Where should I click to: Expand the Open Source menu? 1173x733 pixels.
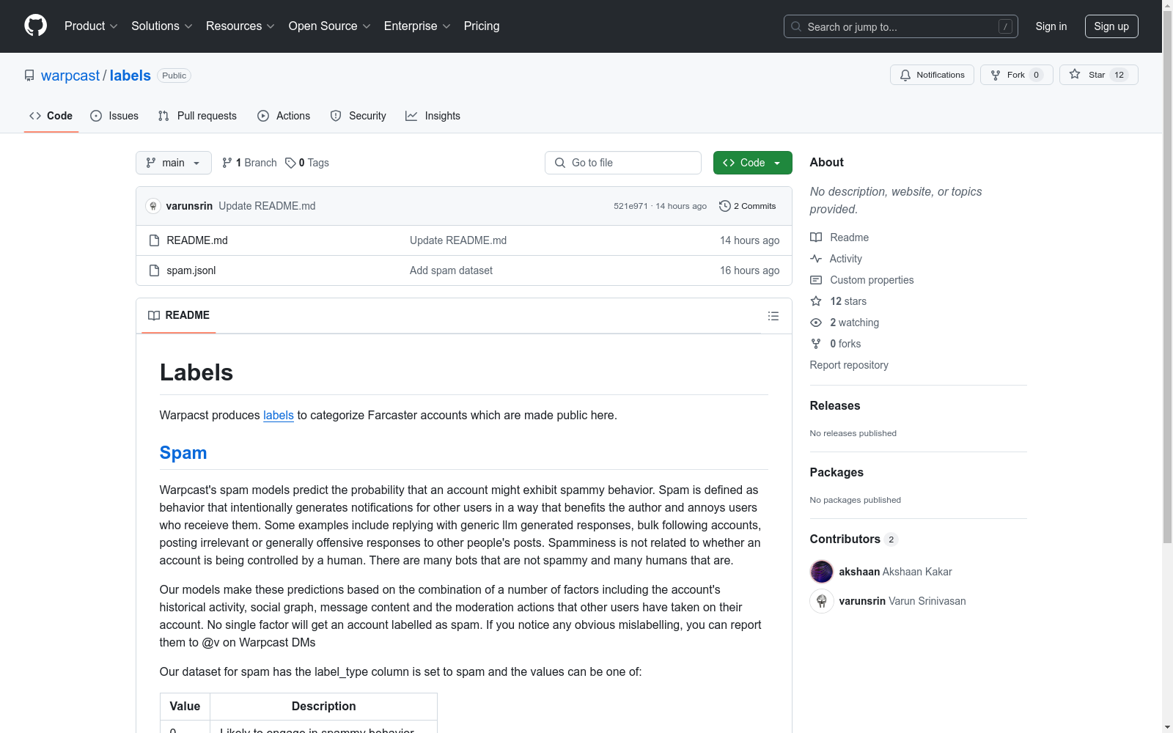(x=330, y=26)
